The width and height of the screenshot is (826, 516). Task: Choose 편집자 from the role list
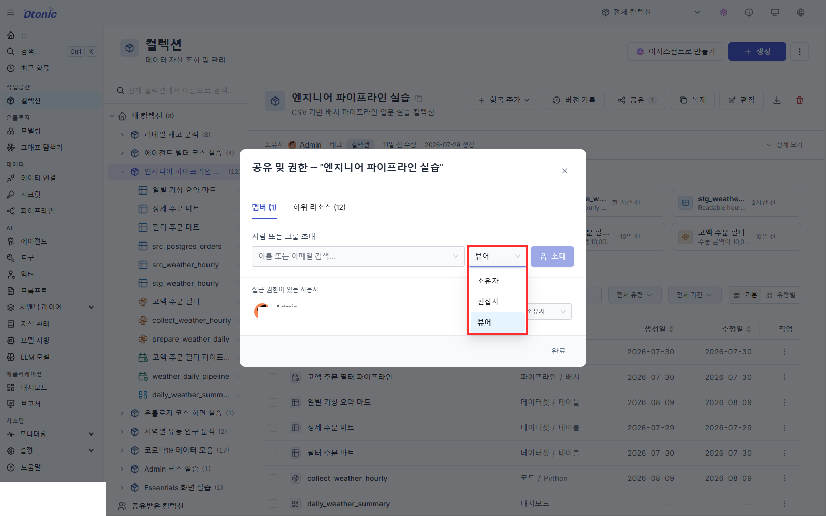click(498, 302)
